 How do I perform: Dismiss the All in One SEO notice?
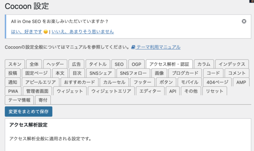coord(244,21)
